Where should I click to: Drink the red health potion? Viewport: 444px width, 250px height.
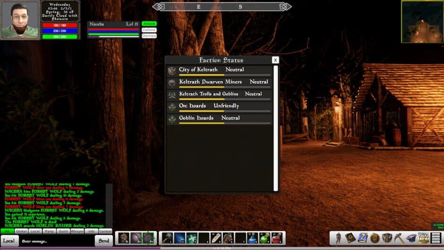tap(277, 238)
